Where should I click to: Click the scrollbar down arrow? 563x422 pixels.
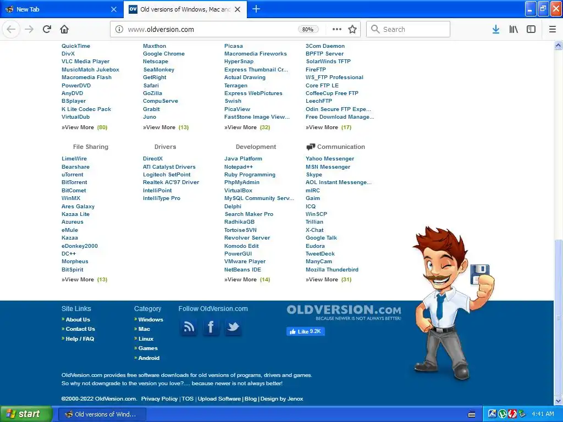(x=558, y=401)
